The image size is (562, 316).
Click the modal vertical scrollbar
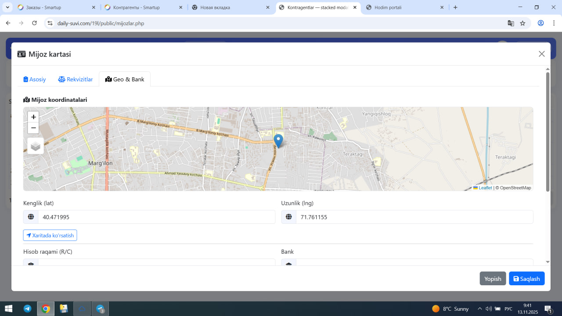click(x=548, y=132)
